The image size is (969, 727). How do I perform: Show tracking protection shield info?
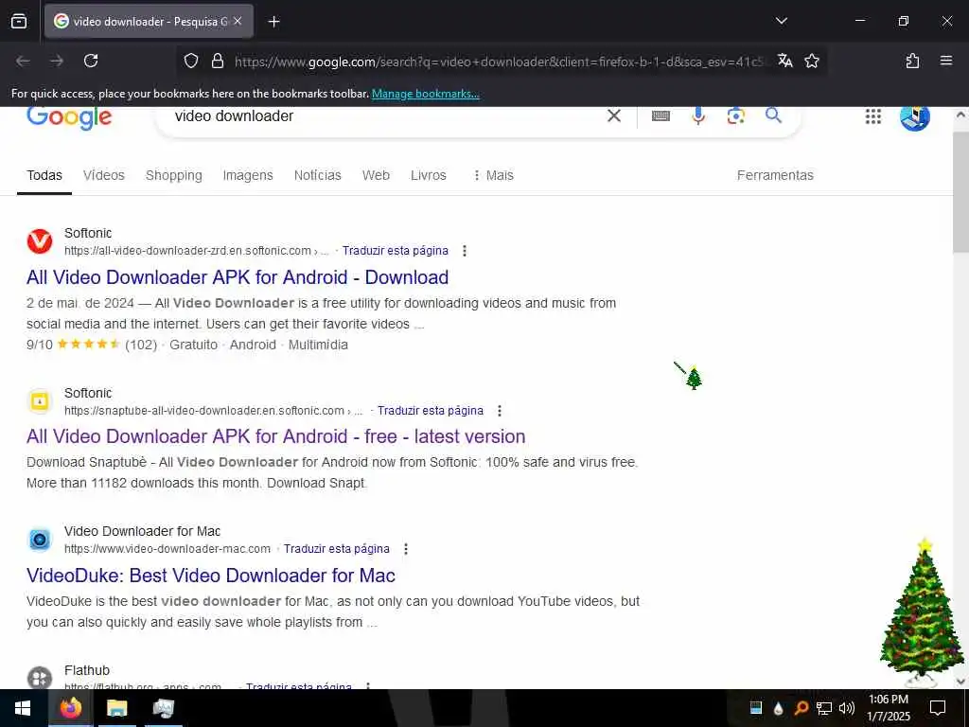tap(191, 61)
